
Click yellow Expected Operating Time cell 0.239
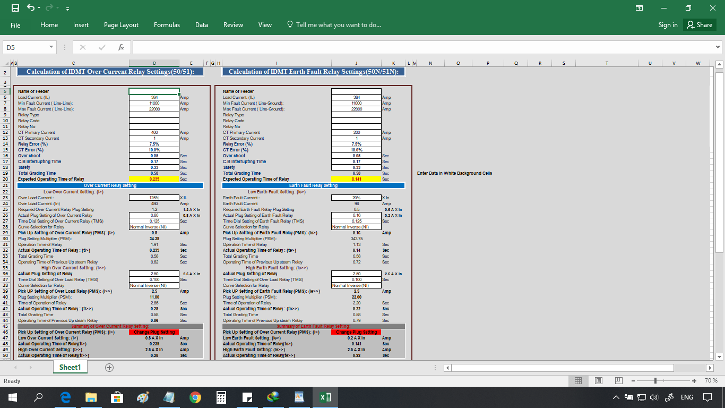coord(154,179)
